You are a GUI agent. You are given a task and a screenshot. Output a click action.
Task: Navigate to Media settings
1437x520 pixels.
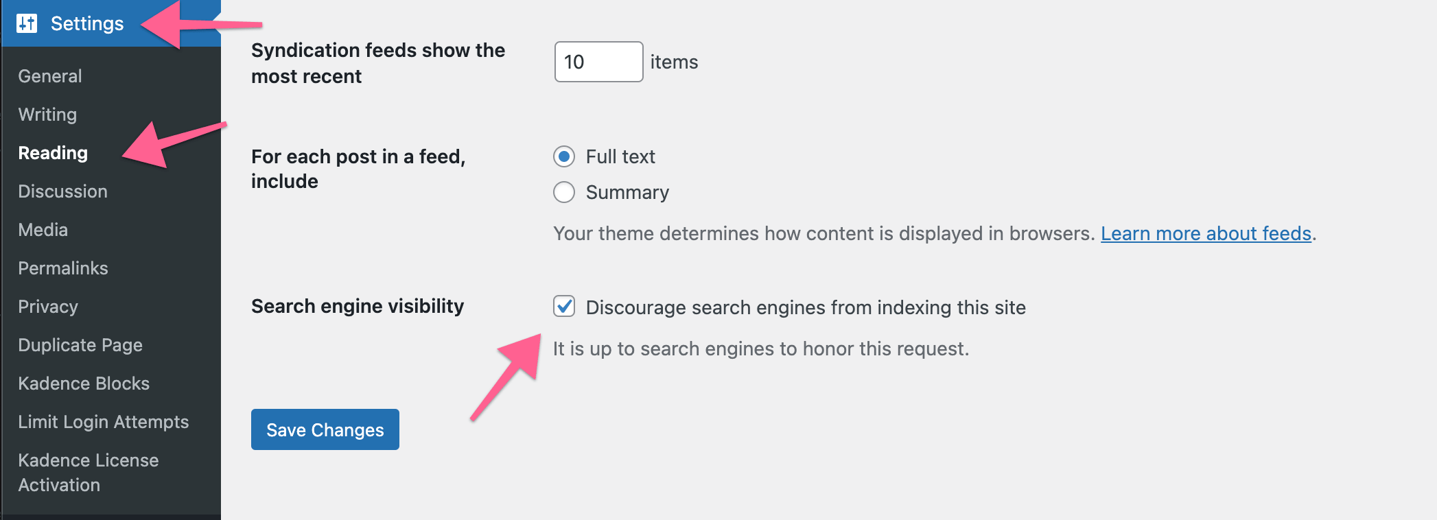point(43,230)
